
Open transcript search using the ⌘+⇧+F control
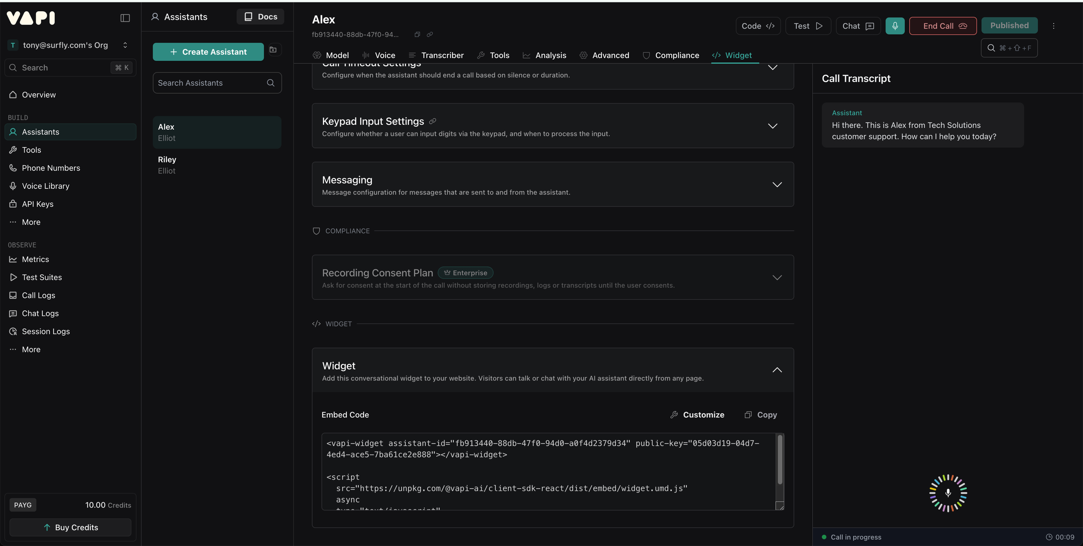(x=1009, y=48)
